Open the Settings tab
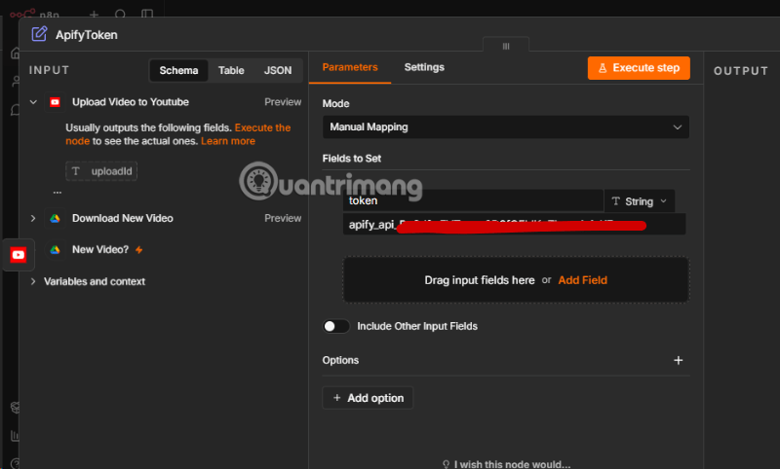 424,67
